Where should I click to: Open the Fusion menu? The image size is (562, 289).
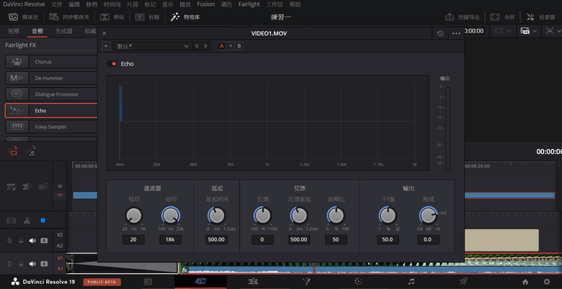[x=206, y=4]
